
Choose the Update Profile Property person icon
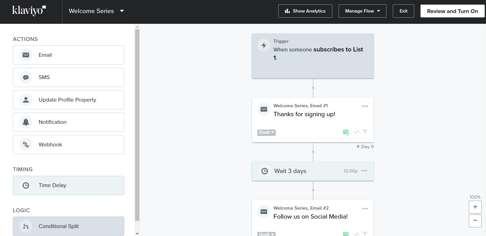click(26, 100)
